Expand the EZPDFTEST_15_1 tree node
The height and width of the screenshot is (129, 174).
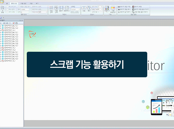1,48
